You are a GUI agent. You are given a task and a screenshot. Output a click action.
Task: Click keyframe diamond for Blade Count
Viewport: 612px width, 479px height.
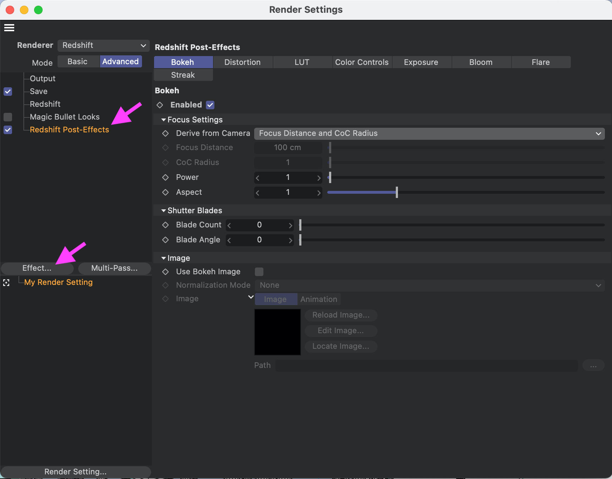click(165, 225)
